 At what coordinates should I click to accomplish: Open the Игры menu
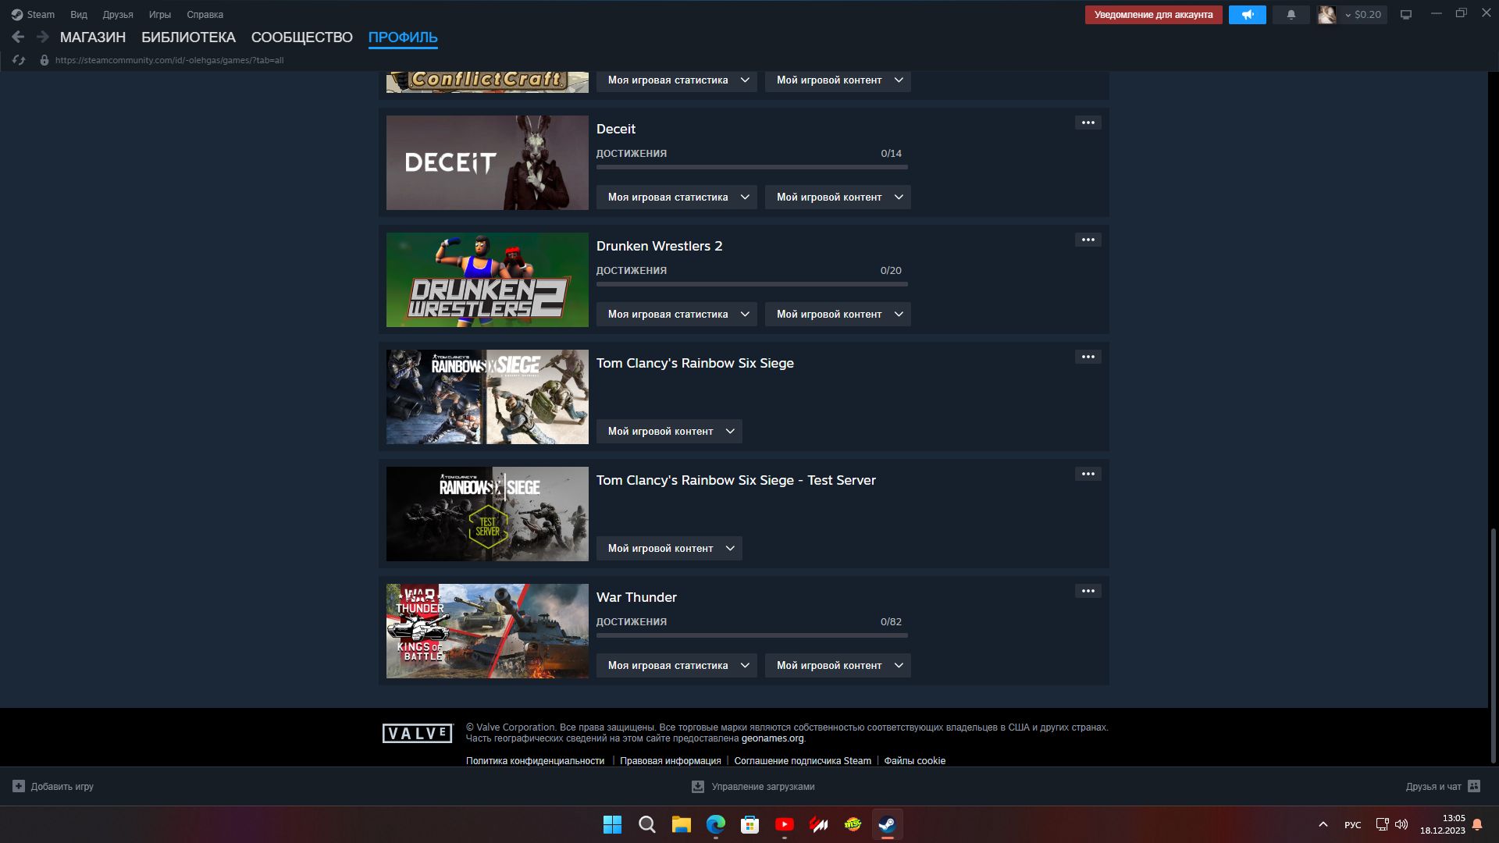coord(160,15)
